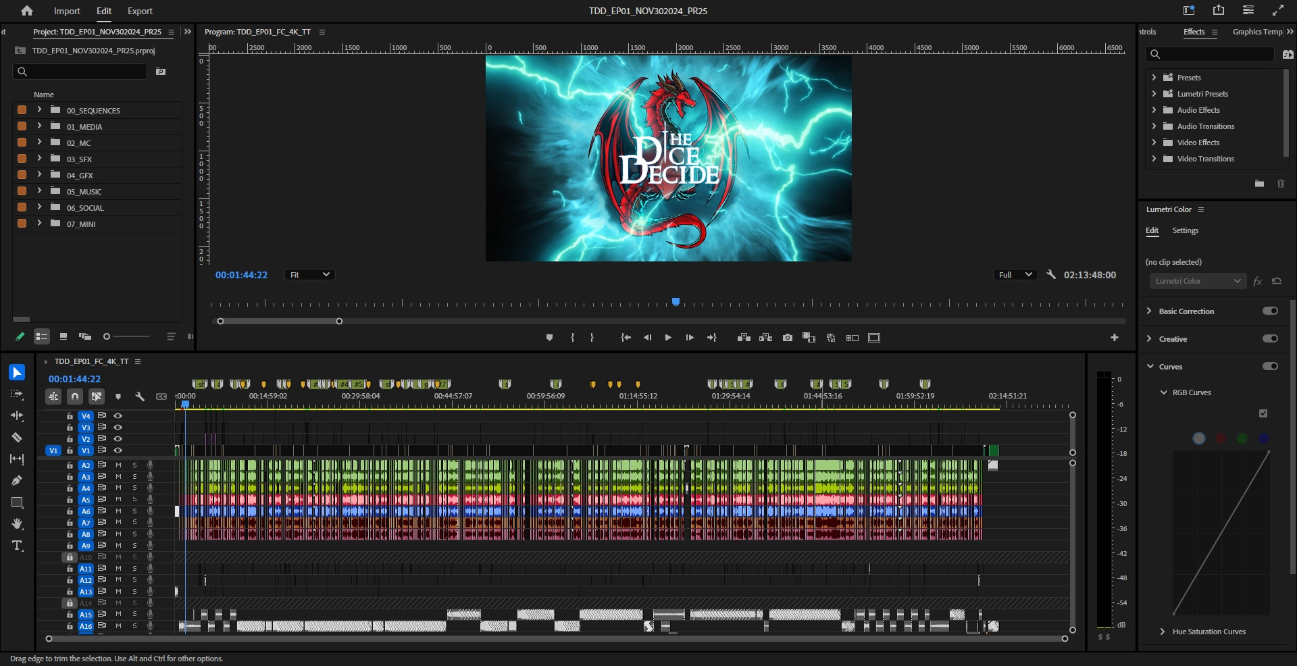Select the Ripple Edit tool
The height and width of the screenshot is (666, 1297).
[x=18, y=415]
